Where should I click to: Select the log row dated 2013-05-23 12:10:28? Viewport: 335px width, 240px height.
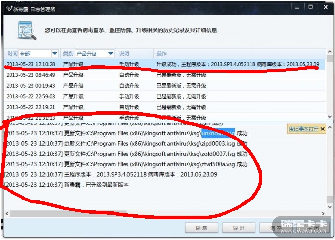click(165, 64)
